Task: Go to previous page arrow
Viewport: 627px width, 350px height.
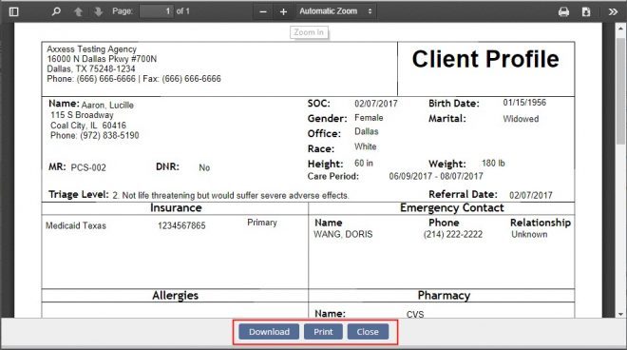Action: coord(78,11)
